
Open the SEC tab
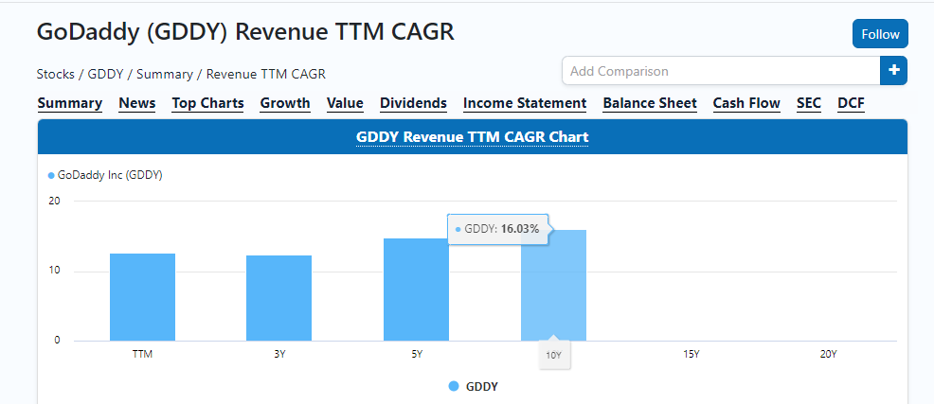click(809, 103)
